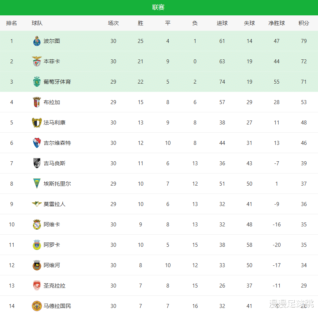
Task: Select the 联赛 tab header
Action: click(158, 8)
